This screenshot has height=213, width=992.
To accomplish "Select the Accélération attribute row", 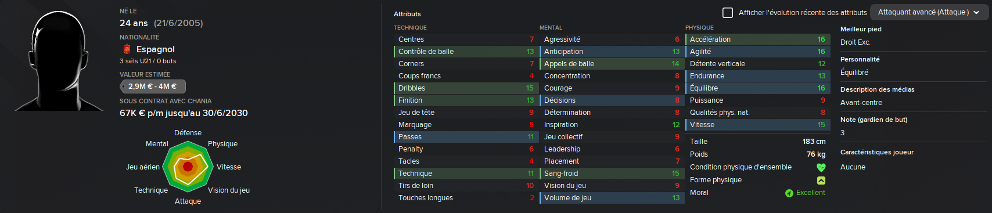I will [x=757, y=39].
